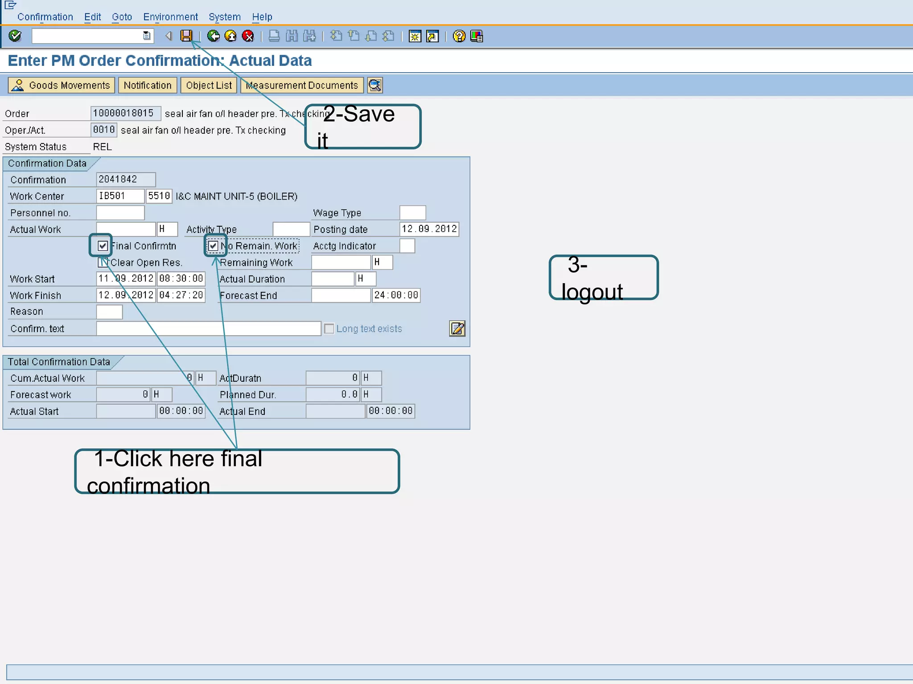The height and width of the screenshot is (684, 913).
Task: Open the long text editor pencil icon
Action: pos(457,329)
